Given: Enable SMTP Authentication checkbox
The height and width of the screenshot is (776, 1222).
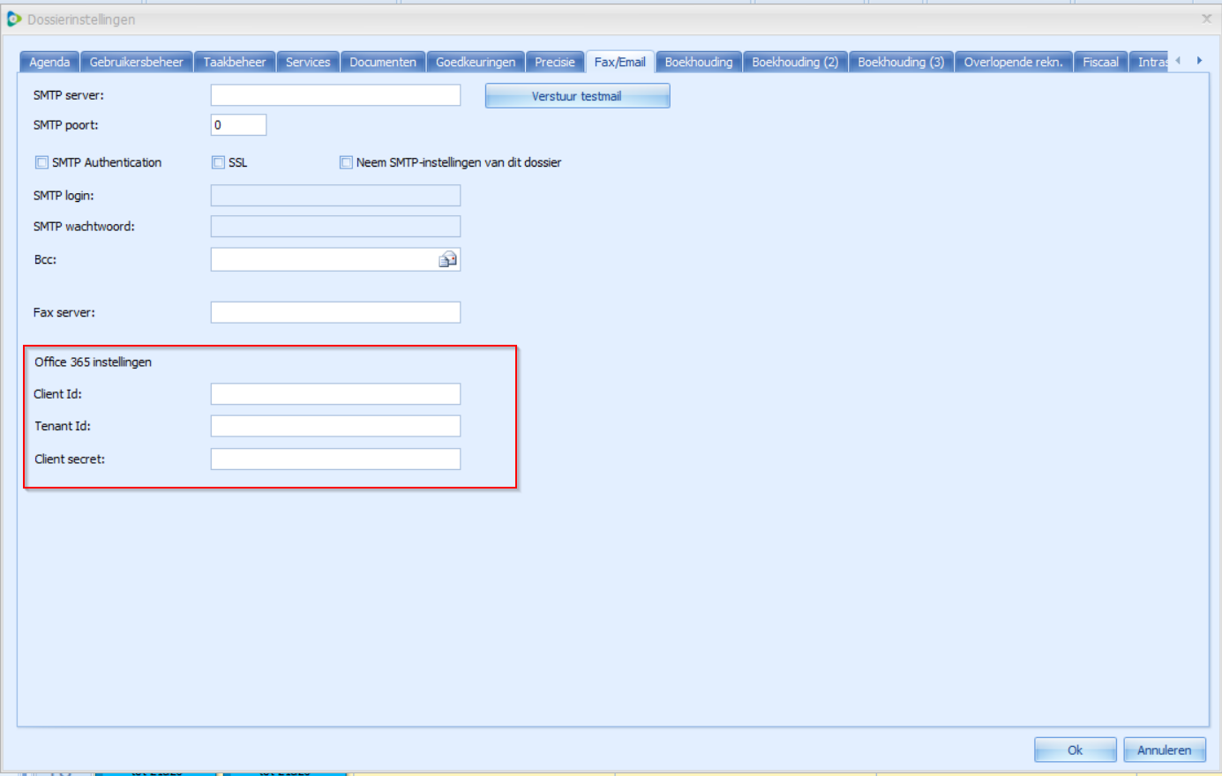Looking at the screenshot, I should 41,162.
